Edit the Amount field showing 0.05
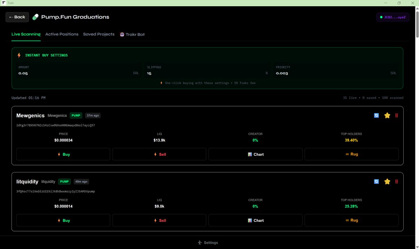419x249 pixels. click(79, 70)
